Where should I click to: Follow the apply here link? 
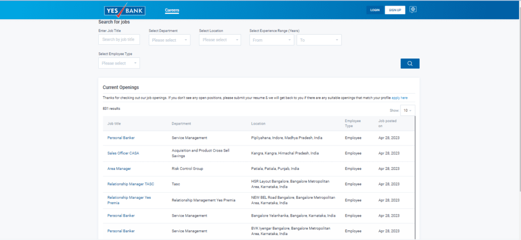[399, 98]
